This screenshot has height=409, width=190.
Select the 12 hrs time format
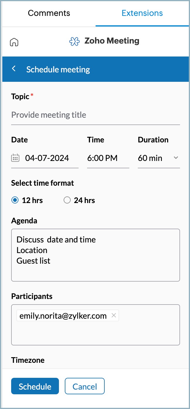click(15, 200)
